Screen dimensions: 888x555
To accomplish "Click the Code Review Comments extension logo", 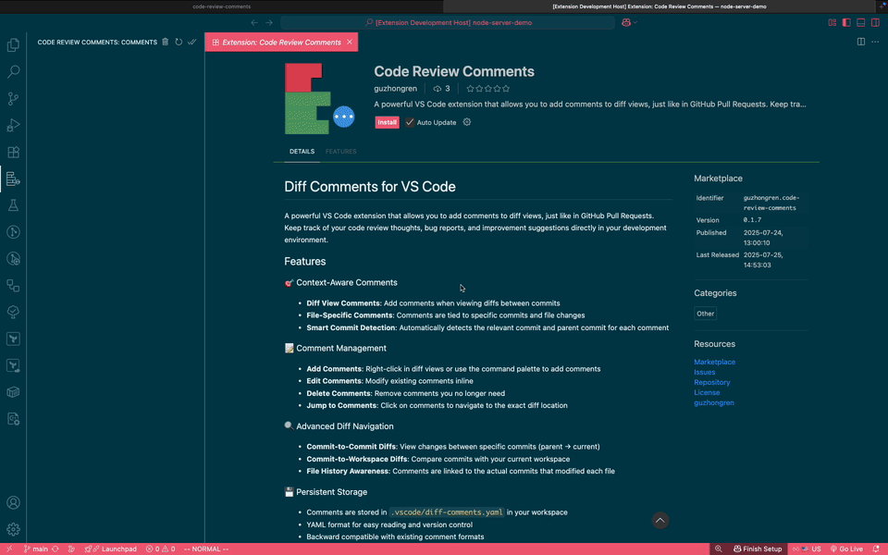I will pos(320,99).
